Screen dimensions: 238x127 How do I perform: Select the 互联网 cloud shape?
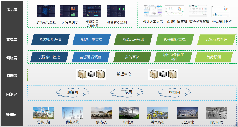pos(127,92)
